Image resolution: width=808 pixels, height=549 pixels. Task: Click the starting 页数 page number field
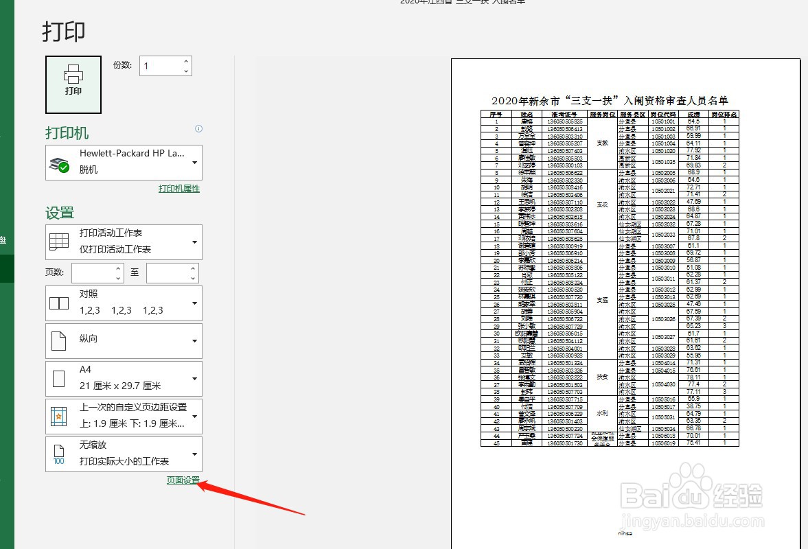coord(93,272)
